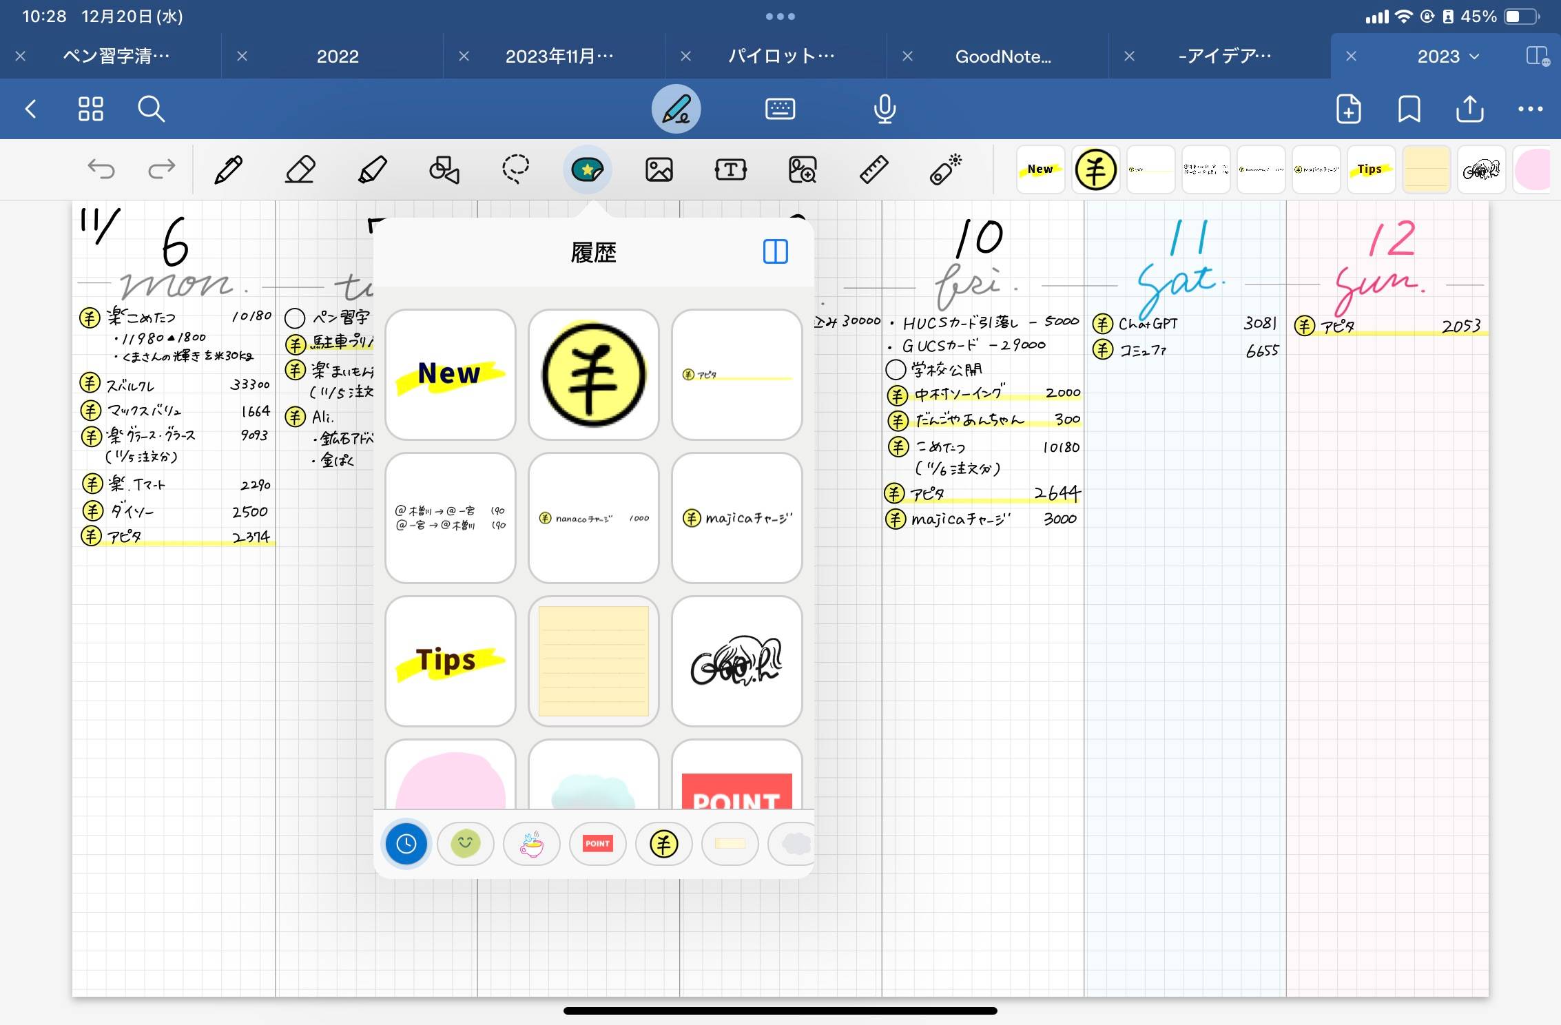Toggle split view in sticker history panel

click(776, 251)
